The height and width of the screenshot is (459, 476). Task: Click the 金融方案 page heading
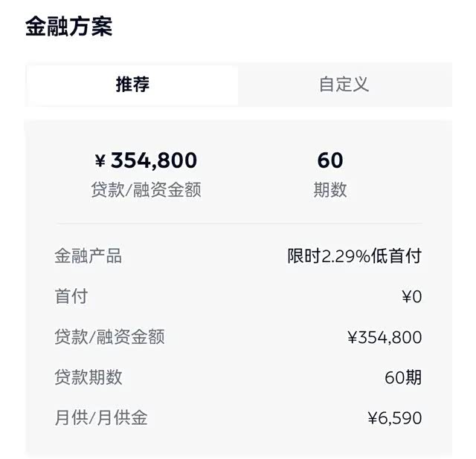(68, 27)
